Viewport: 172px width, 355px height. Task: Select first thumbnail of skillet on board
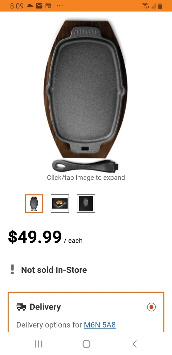(x=34, y=203)
